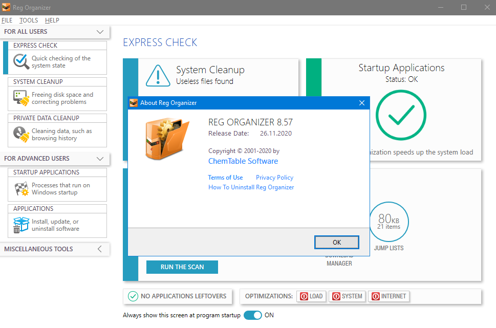Click the 'Release Date: 26.11.2020' text
496x328 pixels.
[250, 134]
